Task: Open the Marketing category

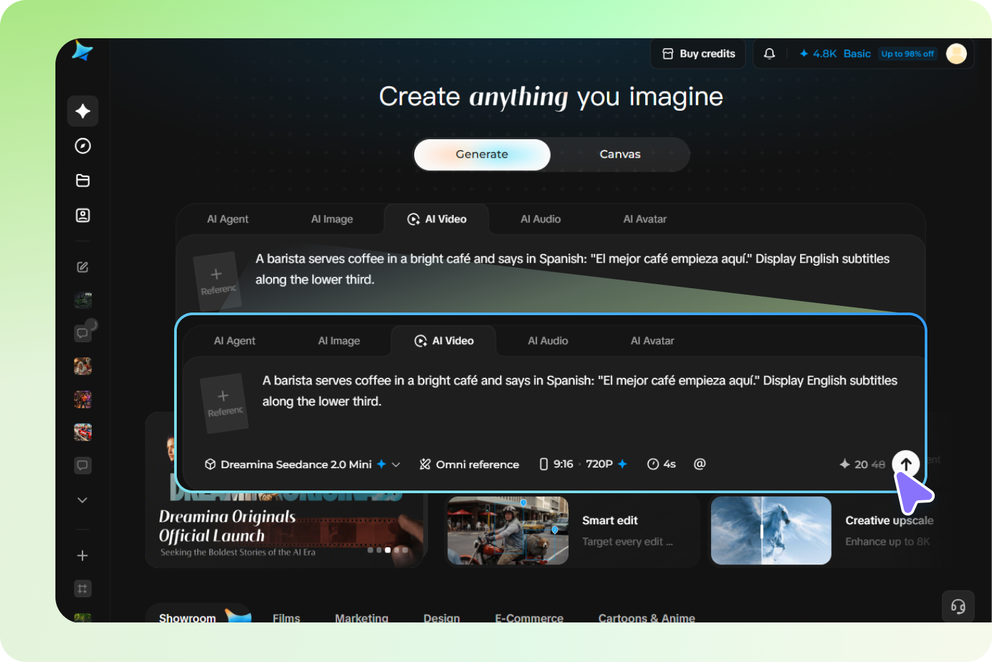Action: 361,618
